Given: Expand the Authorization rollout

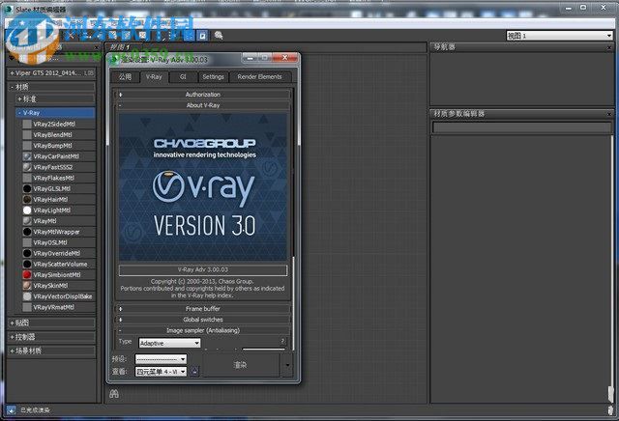Looking at the screenshot, I should 203,95.
